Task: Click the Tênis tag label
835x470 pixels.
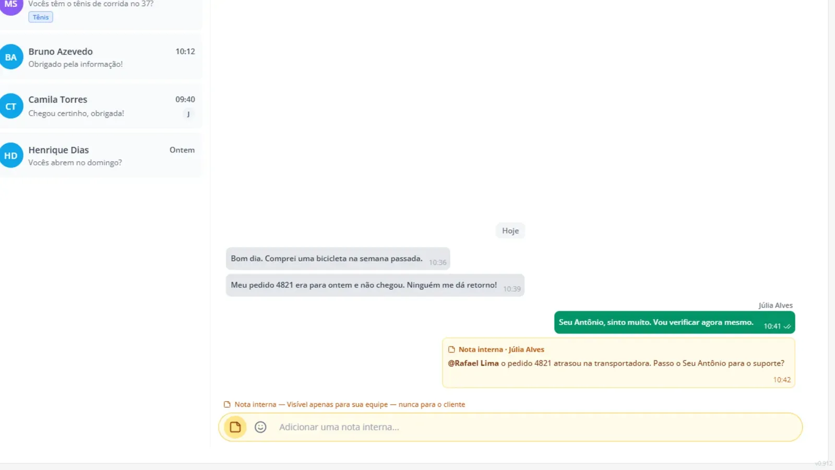Action: click(41, 17)
